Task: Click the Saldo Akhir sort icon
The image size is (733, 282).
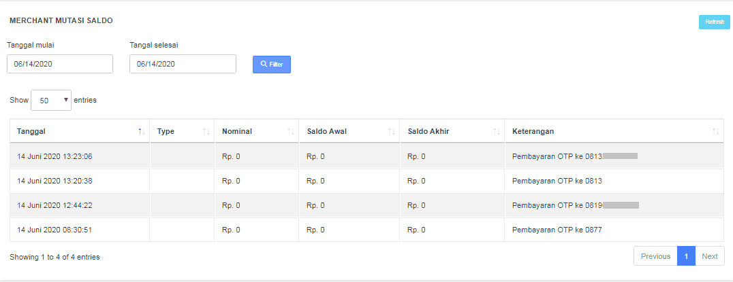Action: pyautogui.click(x=496, y=131)
